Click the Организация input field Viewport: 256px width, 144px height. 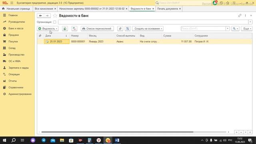click(x=153, y=22)
